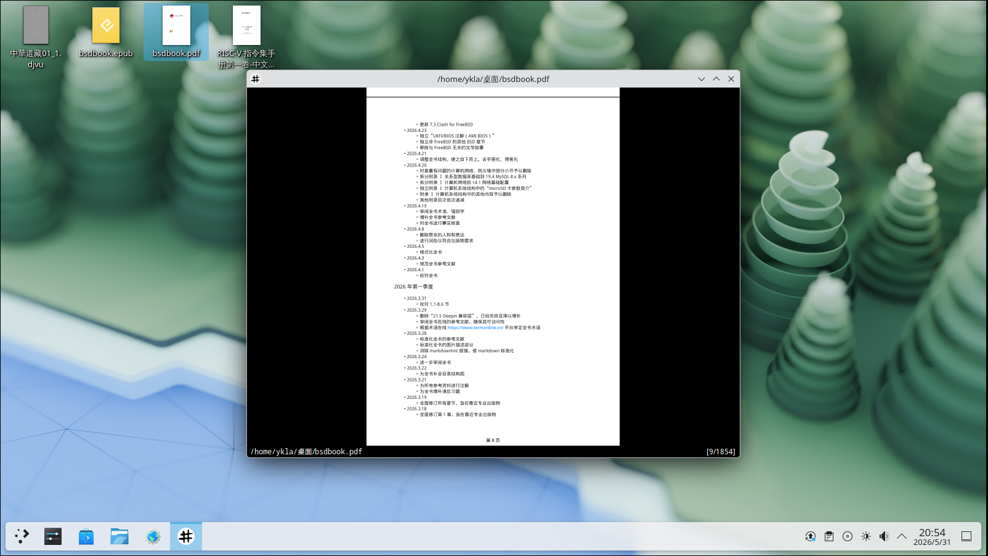Click the entry dated 2026.3.29
Image resolution: width=988 pixels, height=556 pixels.
(416, 310)
